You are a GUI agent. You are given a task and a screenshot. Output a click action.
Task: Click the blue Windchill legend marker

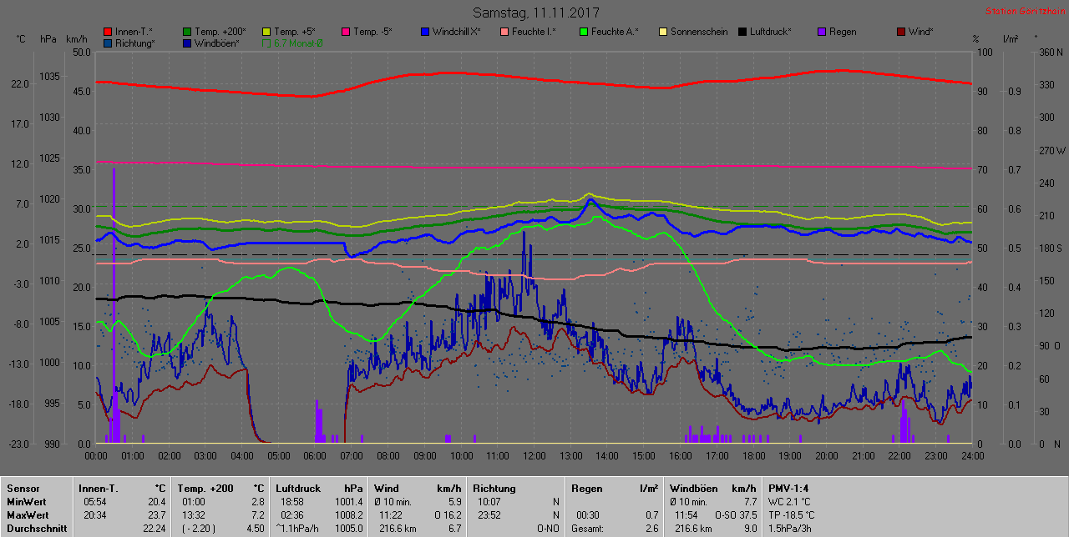(425, 33)
